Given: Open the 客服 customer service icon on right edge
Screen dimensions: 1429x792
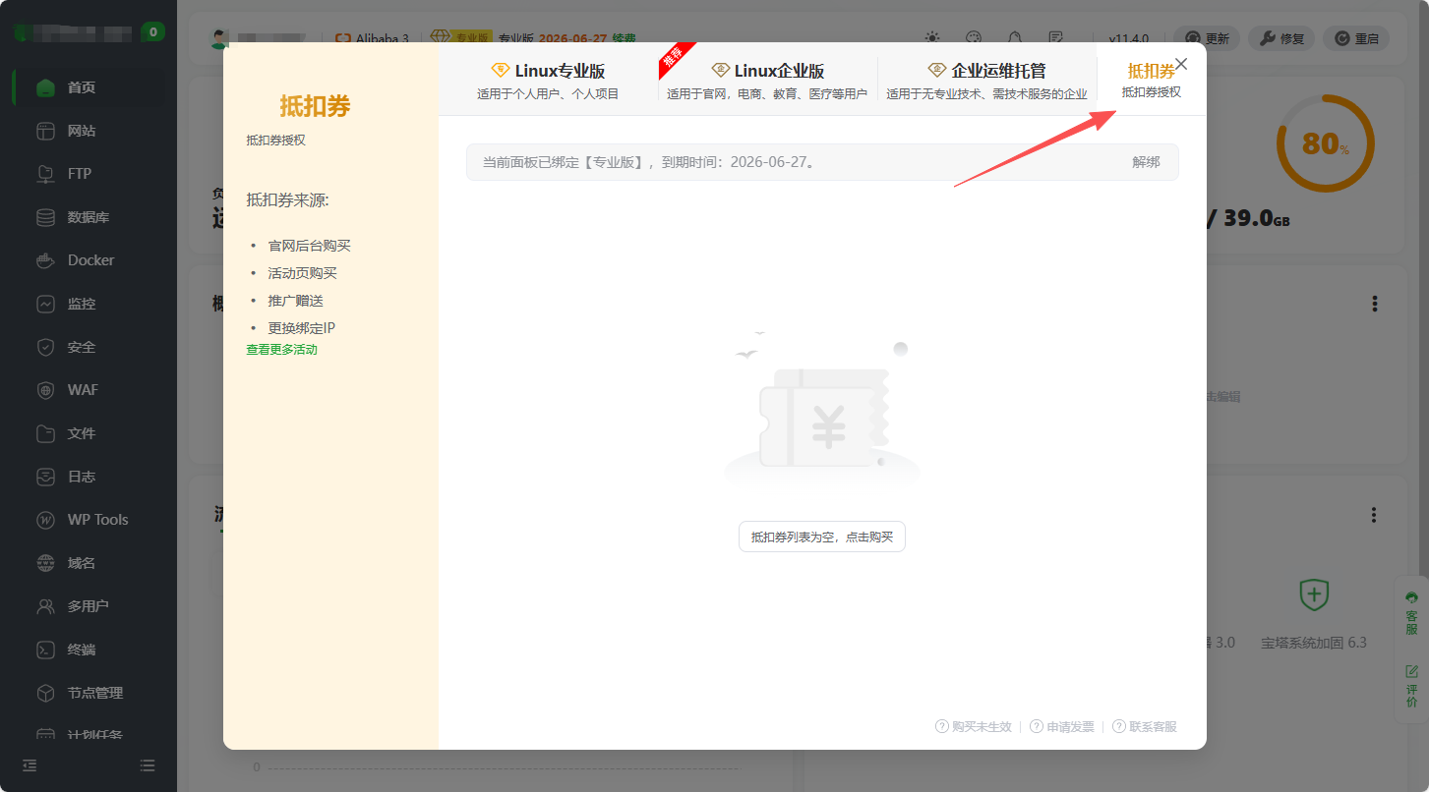Looking at the screenshot, I should pyautogui.click(x=1410, y=614).
